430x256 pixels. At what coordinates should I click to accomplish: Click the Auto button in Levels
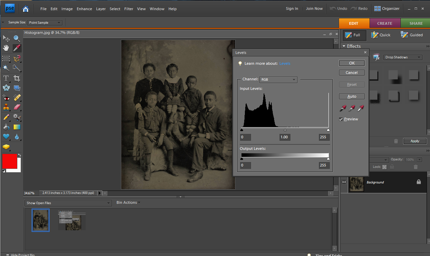pyautogui.click(x=352, y=96)
